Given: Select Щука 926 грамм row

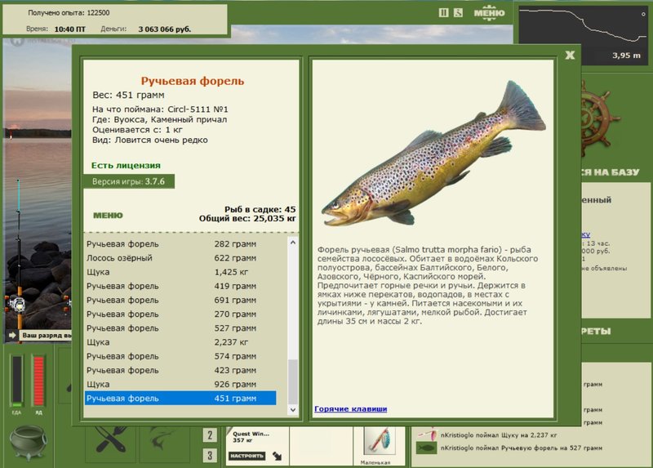Looking at the screenshot, I should [180, 384].
